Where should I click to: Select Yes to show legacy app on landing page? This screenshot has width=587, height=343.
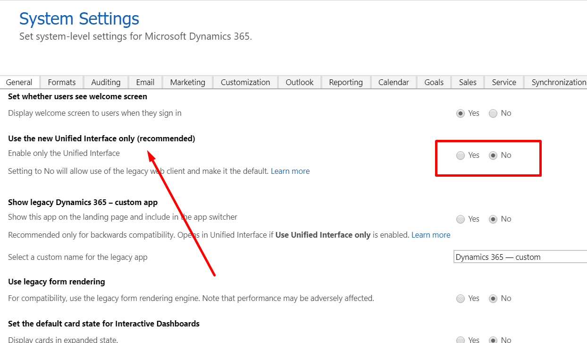point(461,219)
